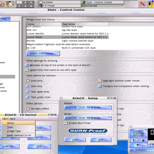Choose Tools entry in the open menu
This screenshot has height=154, width=154.
tap(18, 127)
